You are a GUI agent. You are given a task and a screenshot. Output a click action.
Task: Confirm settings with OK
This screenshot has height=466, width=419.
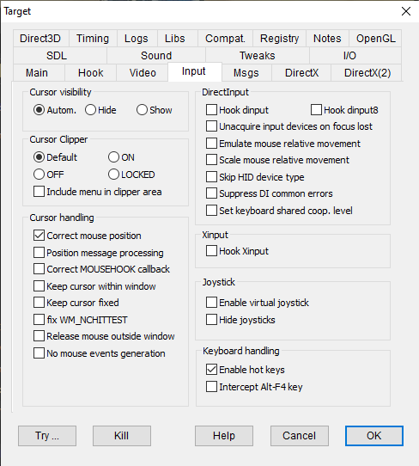[x=373, y=436]
